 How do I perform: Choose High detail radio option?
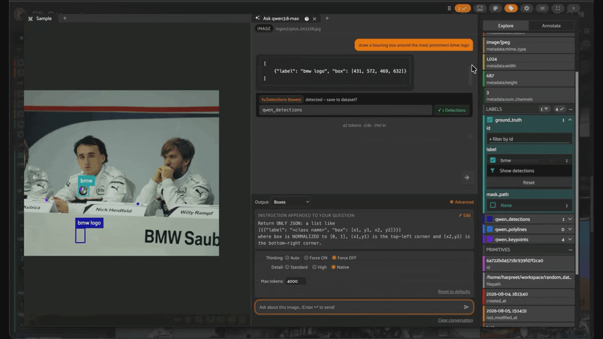pyautogui.click(x=319, y=267)
